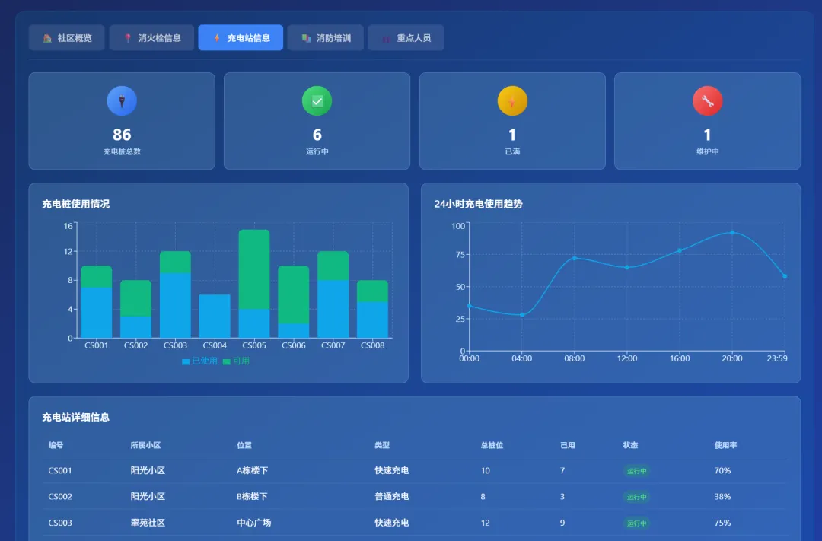Click the blue 已使用 legend swatch
Image resolution: width=822 pixels, height=541 pixels.
186,361
